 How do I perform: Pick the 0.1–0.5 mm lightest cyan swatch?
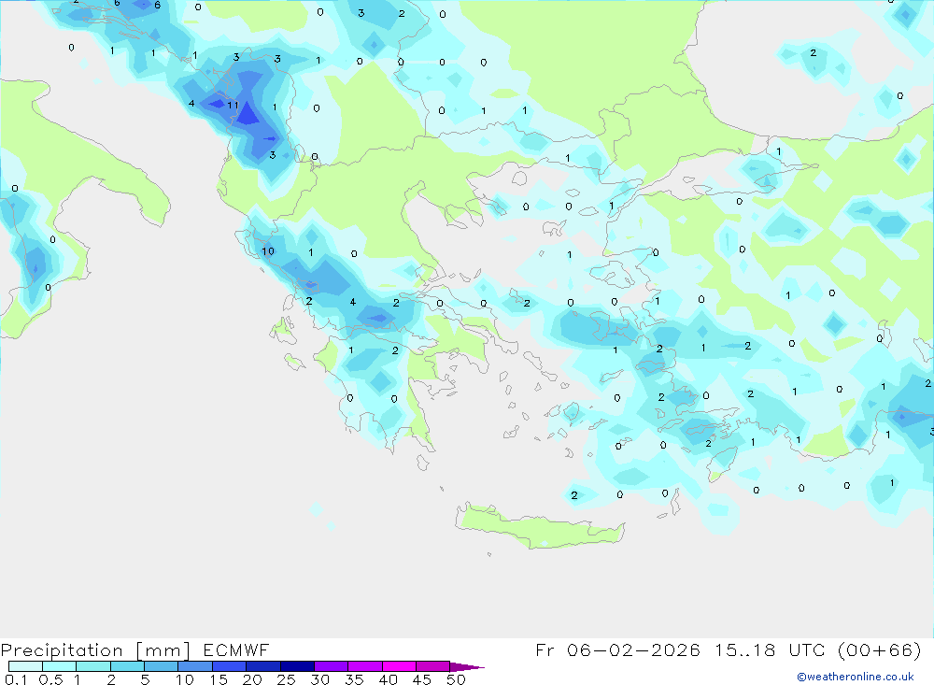(x=25, y=666)
